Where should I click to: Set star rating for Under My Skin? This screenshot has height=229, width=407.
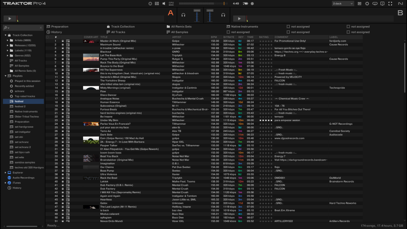click(x=266, y=120)
